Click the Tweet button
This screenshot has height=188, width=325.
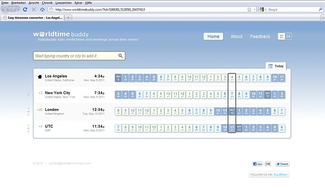282,164
